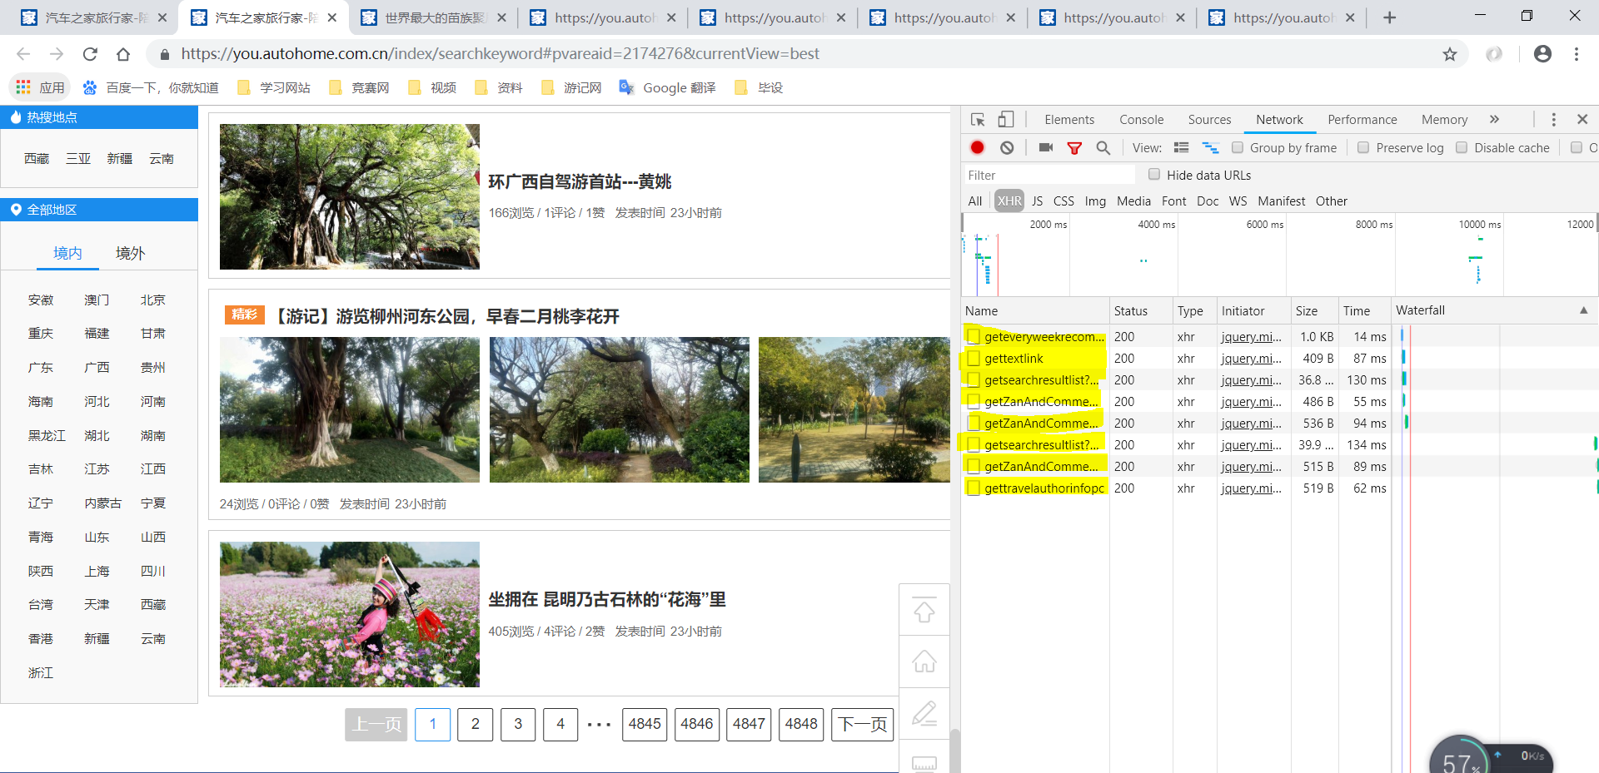Open the 资料 bookmark folder

pyautogui.click(x=499, y=87)
